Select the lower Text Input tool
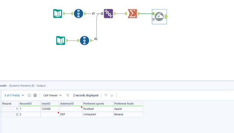Image resolution: width=234 pixels, height=133 pixels. (x=61, y=40)
